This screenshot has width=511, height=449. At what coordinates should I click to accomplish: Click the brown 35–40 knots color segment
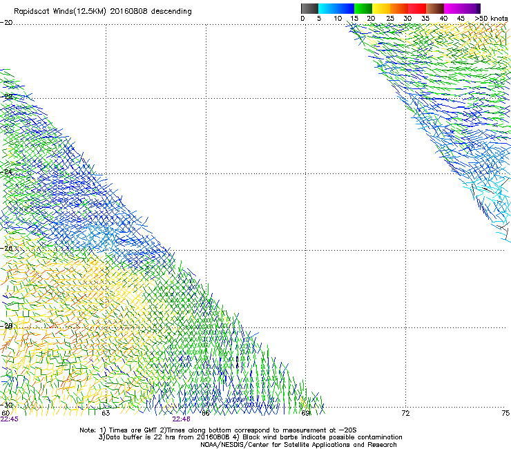435,8
